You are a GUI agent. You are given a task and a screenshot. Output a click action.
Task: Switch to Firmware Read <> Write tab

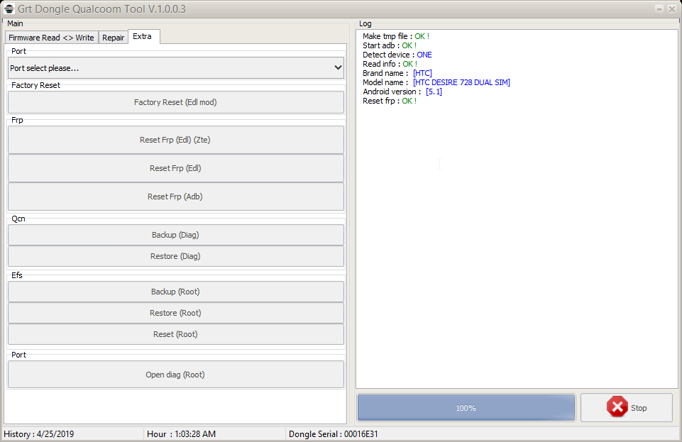coord(51,38)
